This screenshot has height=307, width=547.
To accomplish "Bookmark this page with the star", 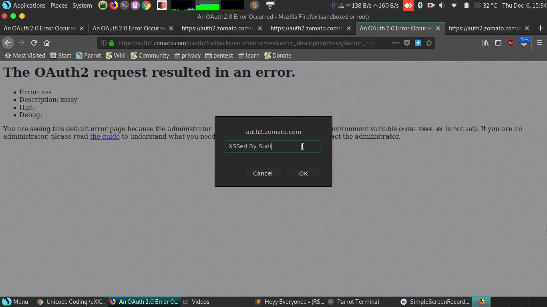I will coord(429,43).
